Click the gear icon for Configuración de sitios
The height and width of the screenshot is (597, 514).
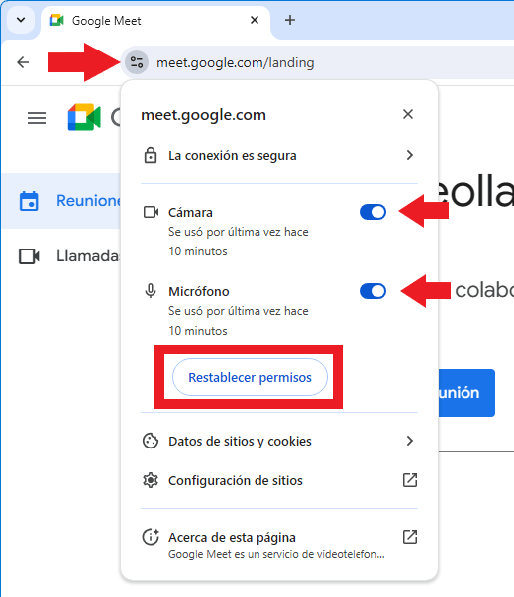pos(151,480)
